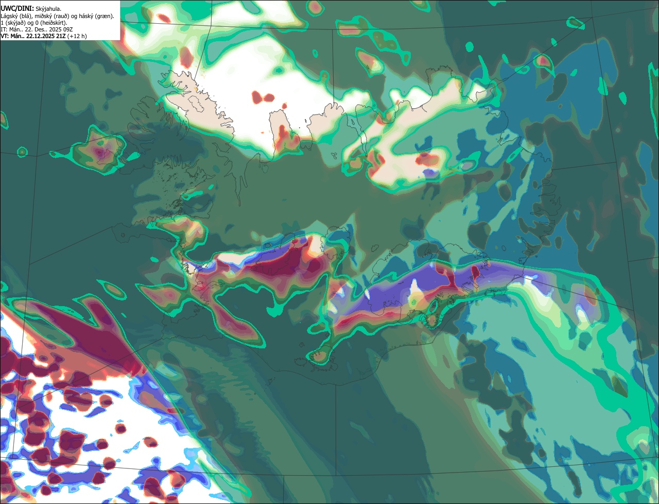Click the "VT: Mán.. 22.12.2025 21Z" valid time
Screen dimensions: 659x504
33,37
